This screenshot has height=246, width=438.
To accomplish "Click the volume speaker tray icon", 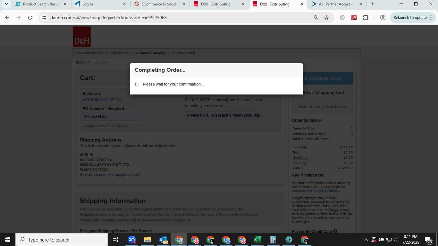I will click(x=396, y=240).
